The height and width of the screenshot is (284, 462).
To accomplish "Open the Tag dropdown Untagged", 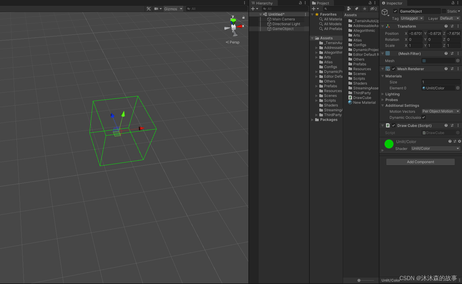I will pos(412,18).
